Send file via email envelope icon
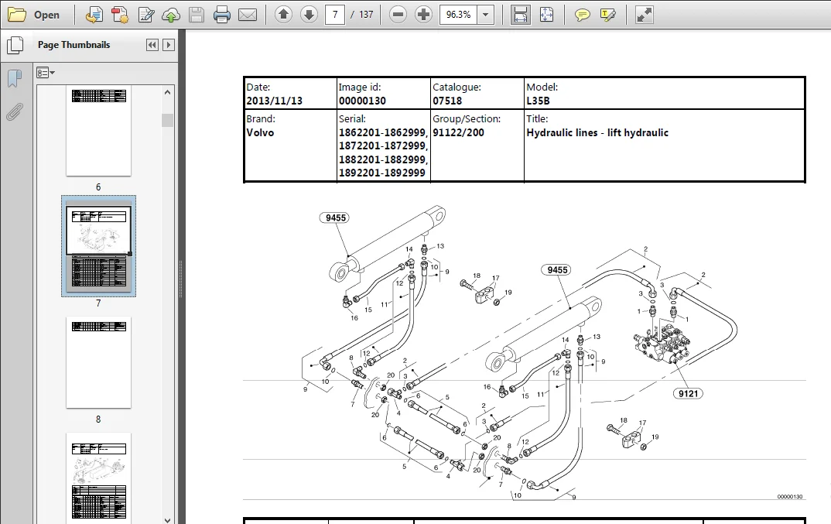Viewport: 831px width, 524px height. (x=248, y=15)
